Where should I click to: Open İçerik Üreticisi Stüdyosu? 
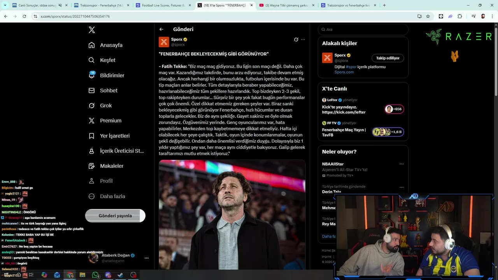(x=116, y=151)
